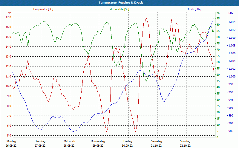Click the '%' unit label on humidity axis
This screenshot has height=149, width=239.
(x=218, y=13)
